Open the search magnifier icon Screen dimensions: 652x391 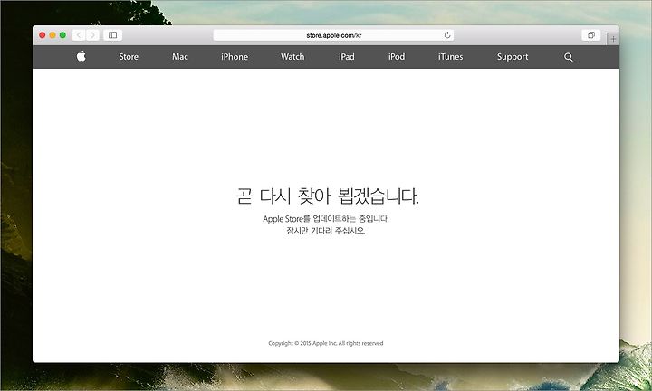(x=569, y=57)
